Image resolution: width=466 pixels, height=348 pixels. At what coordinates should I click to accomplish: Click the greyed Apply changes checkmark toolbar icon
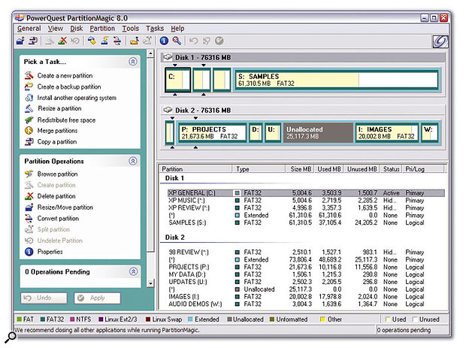219,41
